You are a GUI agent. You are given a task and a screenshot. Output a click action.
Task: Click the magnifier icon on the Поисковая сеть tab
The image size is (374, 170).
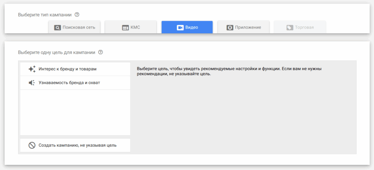[57, 27]
